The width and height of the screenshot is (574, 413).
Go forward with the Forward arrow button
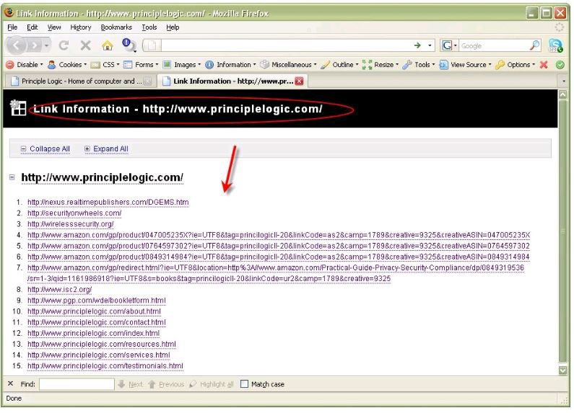point(35,45)
